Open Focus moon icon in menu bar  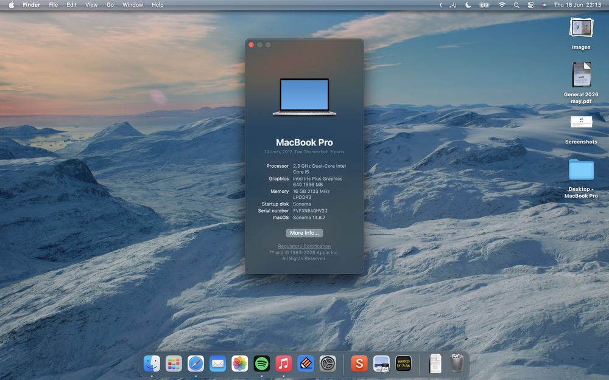pos(468,5)
